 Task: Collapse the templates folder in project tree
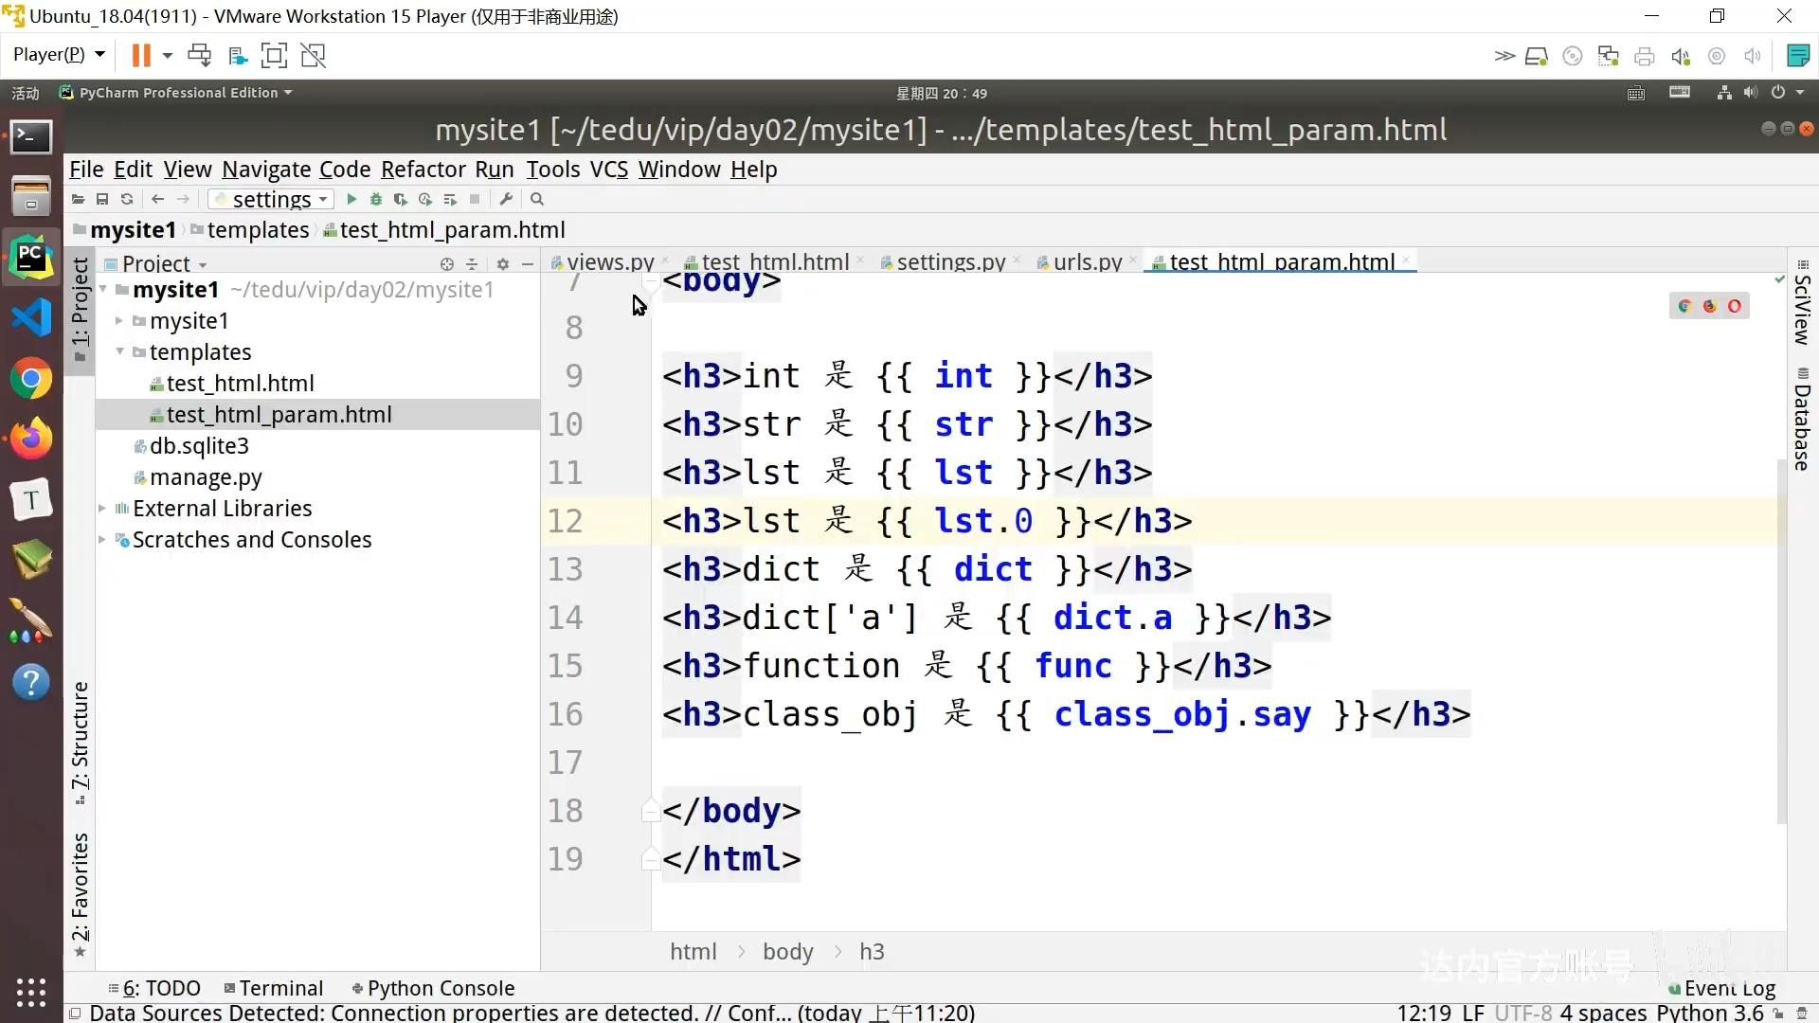120,351
